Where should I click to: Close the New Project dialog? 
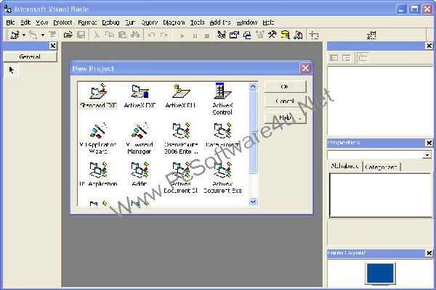[x=305, y=68]
